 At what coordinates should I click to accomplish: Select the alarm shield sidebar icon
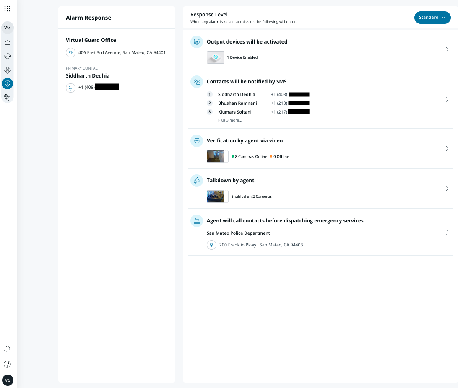click(x=8, y=84)
